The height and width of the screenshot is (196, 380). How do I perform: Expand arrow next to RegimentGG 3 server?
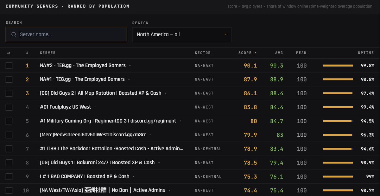click(180, 121)
